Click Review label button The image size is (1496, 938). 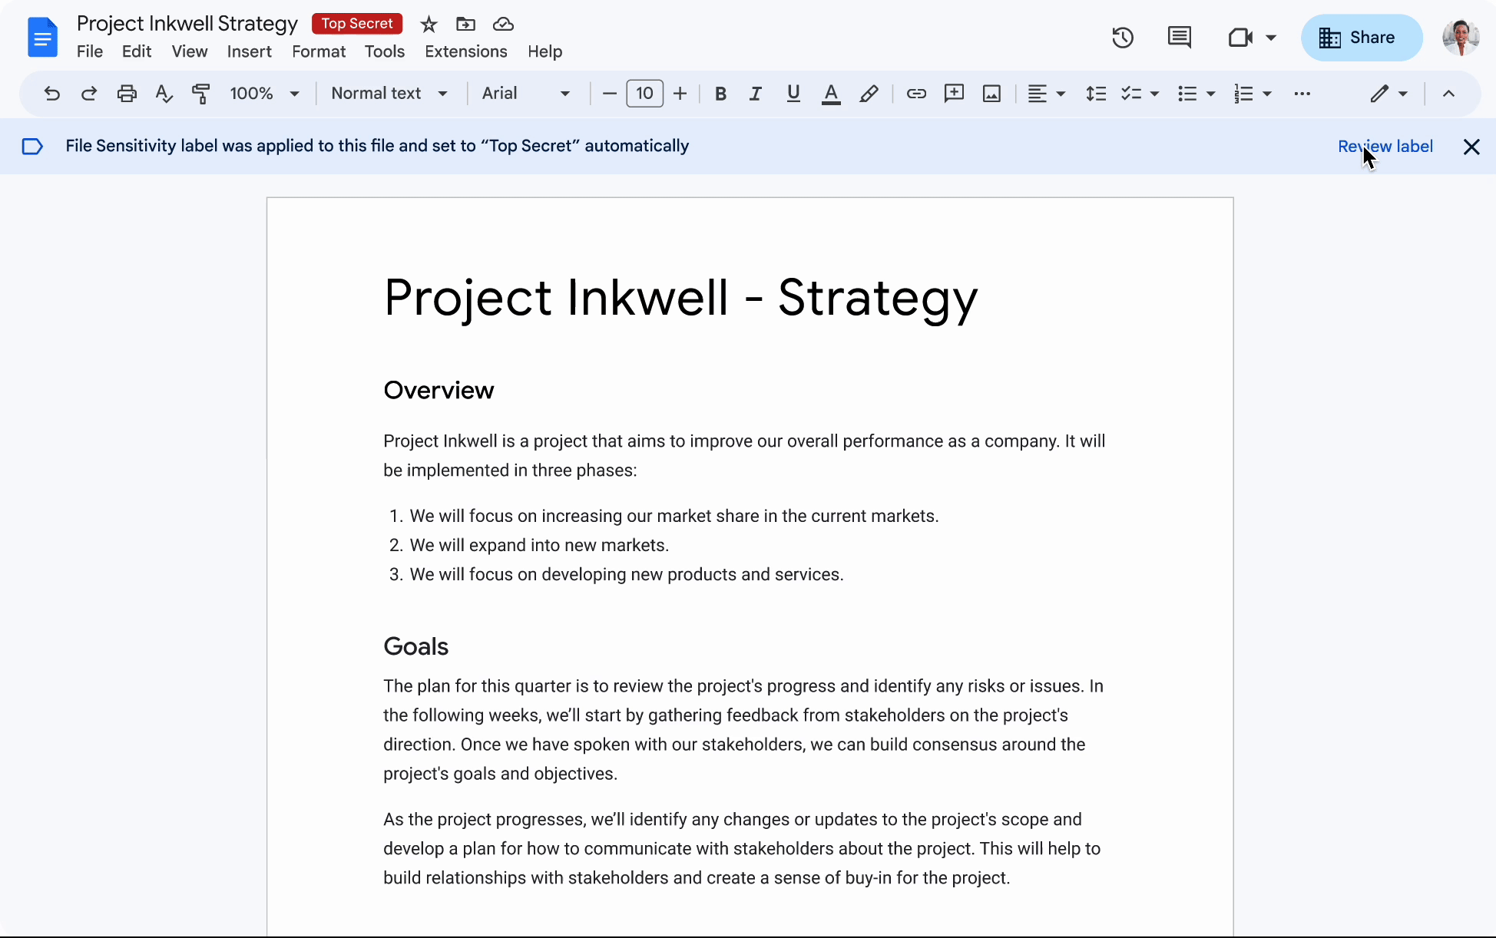click(1385, 146)
